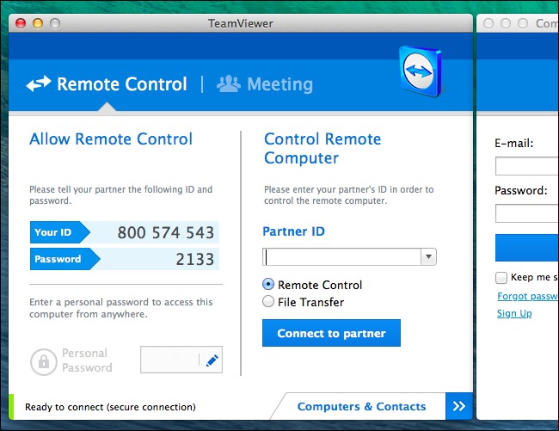Click the Partner ID input field
This screenshot has width=559, height=431.
pos(341,256)
